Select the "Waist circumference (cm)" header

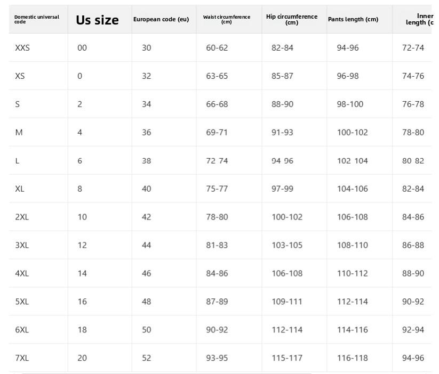[226, 19]
